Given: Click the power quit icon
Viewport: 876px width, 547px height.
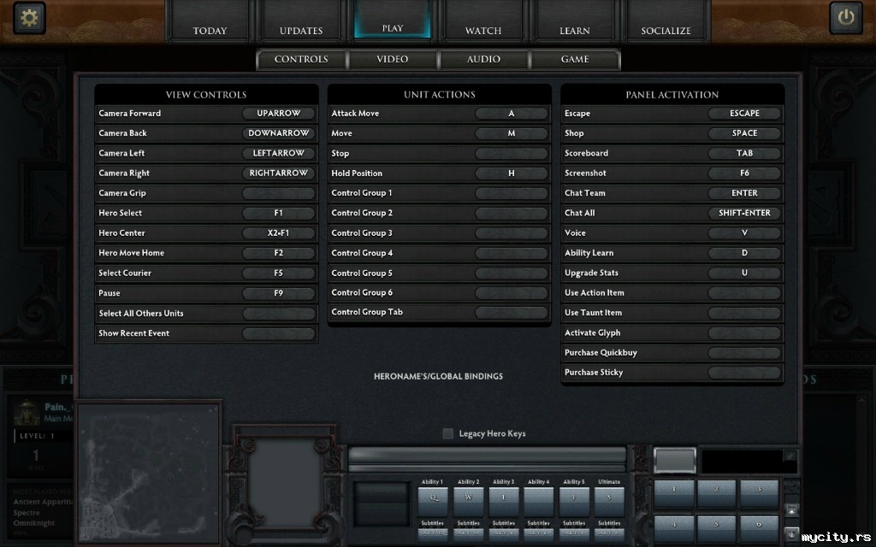Looking at the screenshot, I should 846,18.
